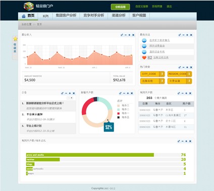Click the first blue arrow icon in favorites list
Viewport: 214px width, 191px height.
(144, 40)
